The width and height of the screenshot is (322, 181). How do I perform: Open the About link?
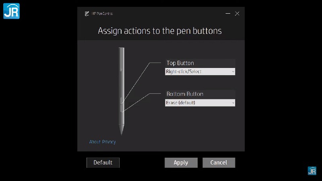coord(95,142)
